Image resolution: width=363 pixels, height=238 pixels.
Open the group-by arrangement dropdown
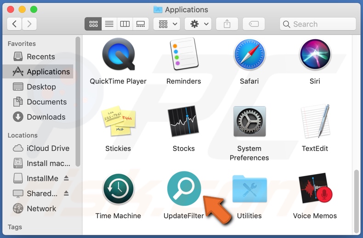167,24
